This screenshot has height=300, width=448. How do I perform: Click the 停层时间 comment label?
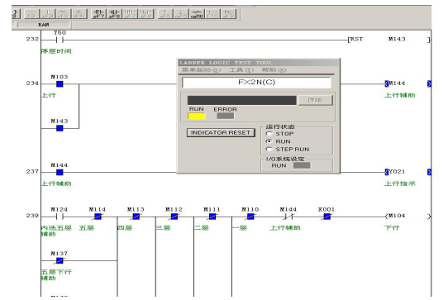tap(56, 51)
